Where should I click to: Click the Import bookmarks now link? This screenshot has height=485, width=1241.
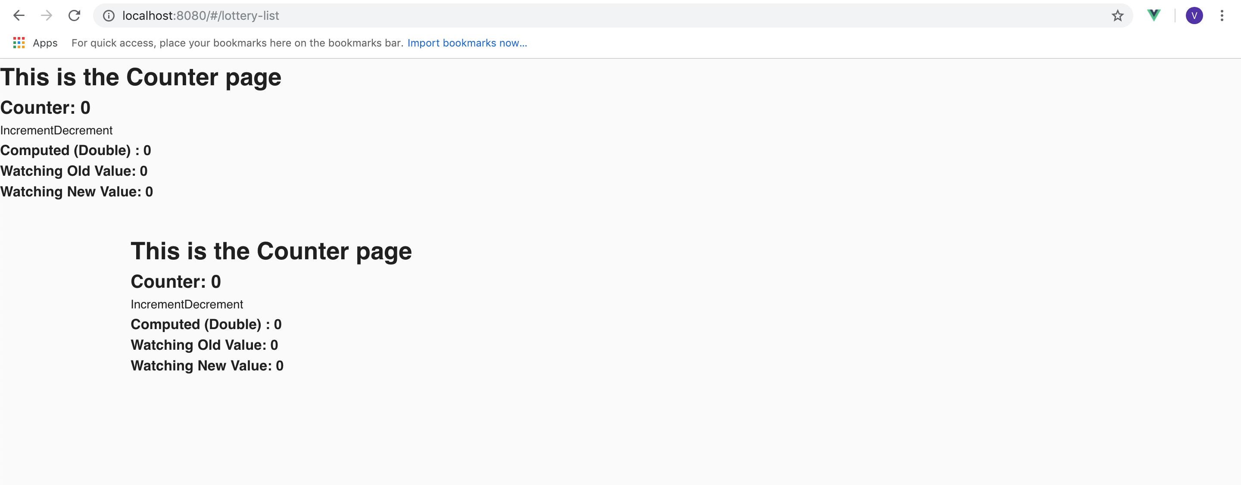point(467,43)
